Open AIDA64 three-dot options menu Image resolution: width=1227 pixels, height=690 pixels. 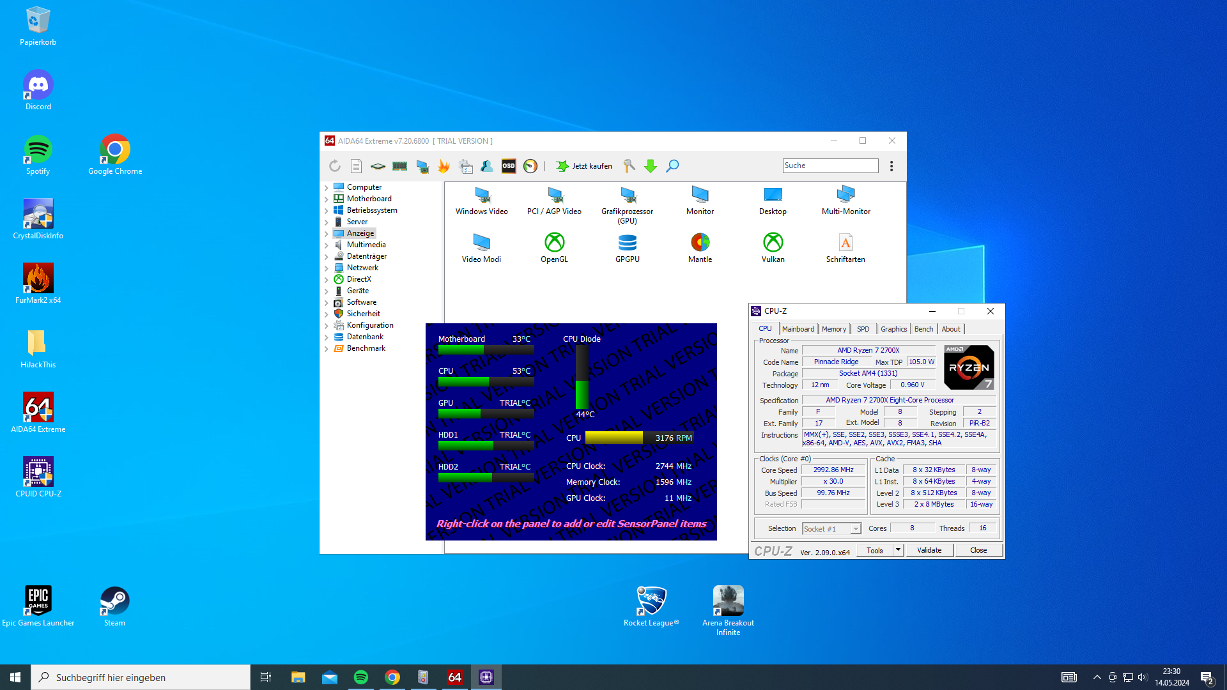pos(891,166)
